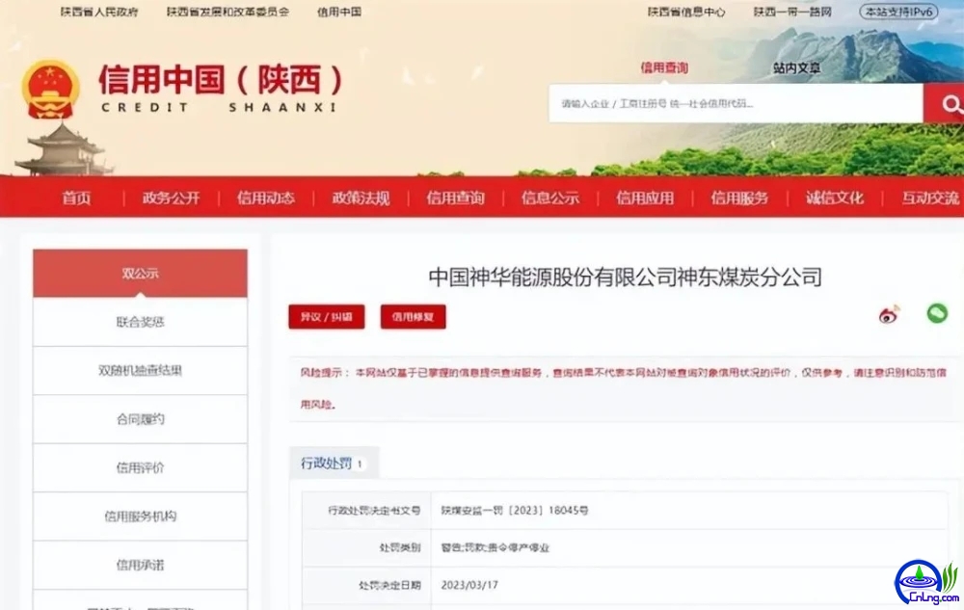The width and height of the screenshot is (964, 610).
Task: Click the 处罚类别 label cell
Action: tap(366, 548)
